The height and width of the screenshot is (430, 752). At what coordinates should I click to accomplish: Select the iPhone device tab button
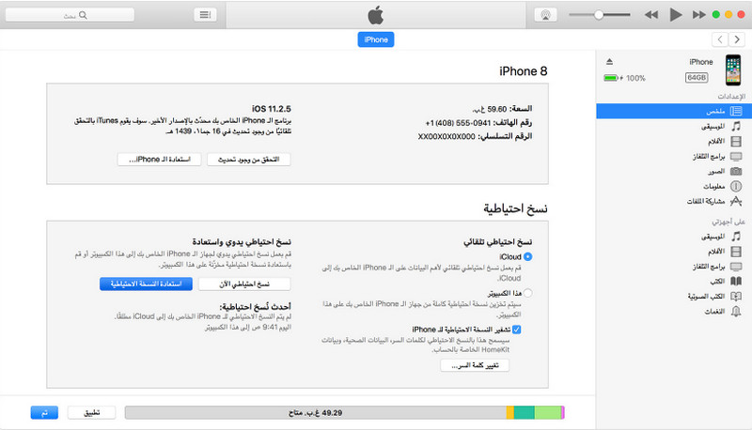[375, 39]
